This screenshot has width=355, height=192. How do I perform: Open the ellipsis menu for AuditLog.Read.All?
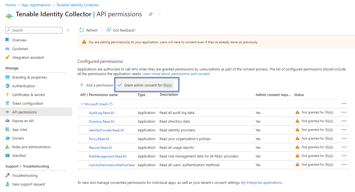click(x=344, y=112)
